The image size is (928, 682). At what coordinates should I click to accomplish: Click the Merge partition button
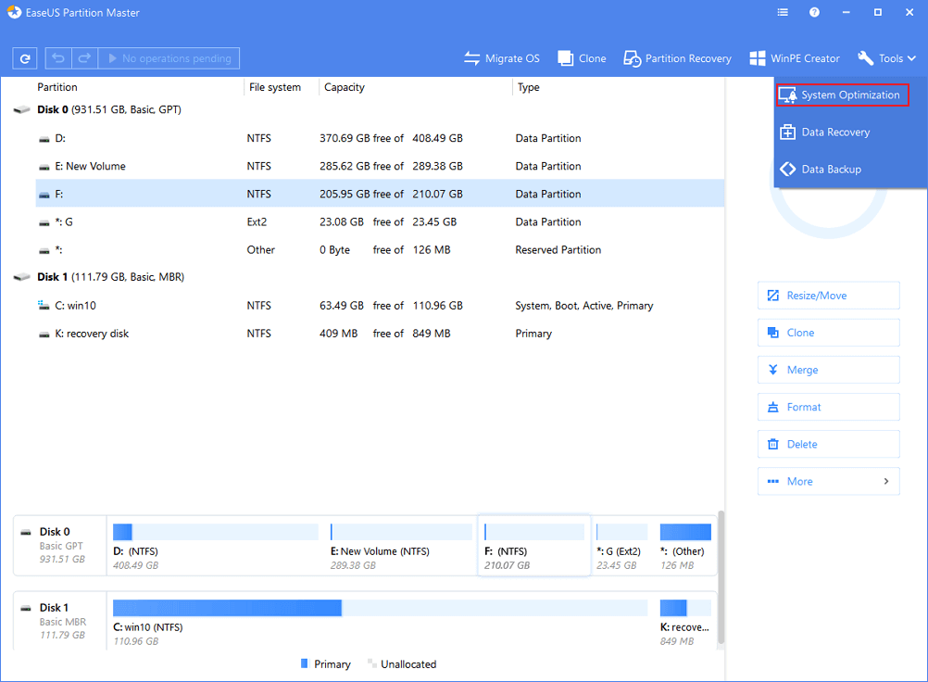coord(829,370)
